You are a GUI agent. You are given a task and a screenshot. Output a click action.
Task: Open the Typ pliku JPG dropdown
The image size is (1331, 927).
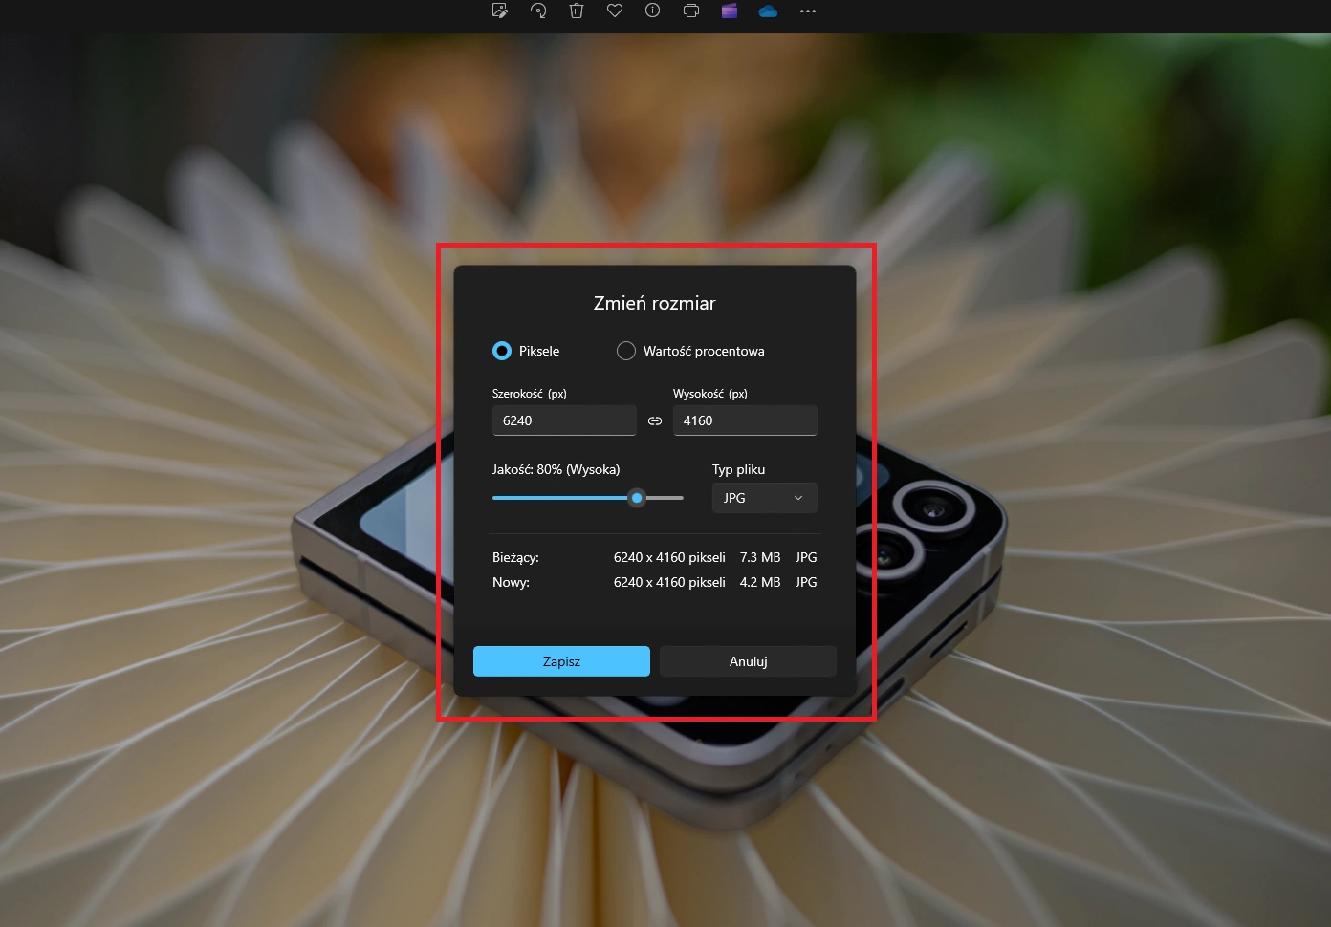(765, 498)
